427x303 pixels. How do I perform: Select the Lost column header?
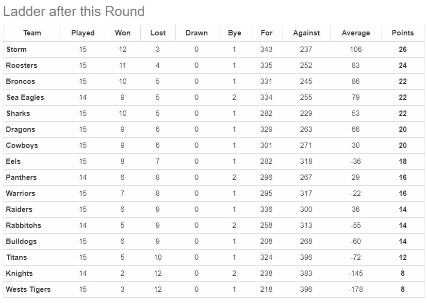(158, 33)
